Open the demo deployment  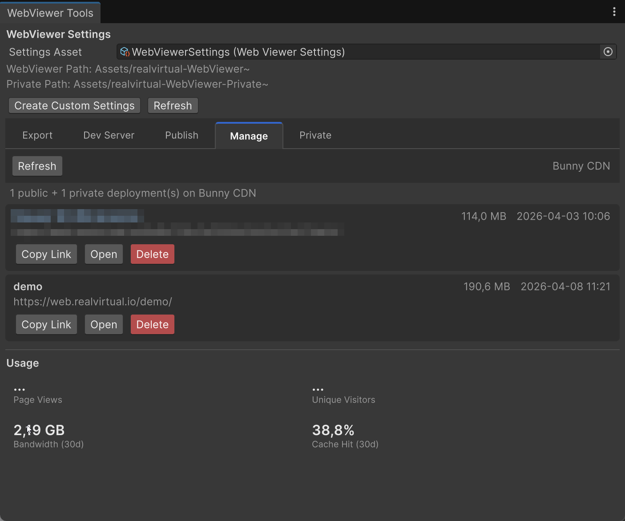(104, 324)
